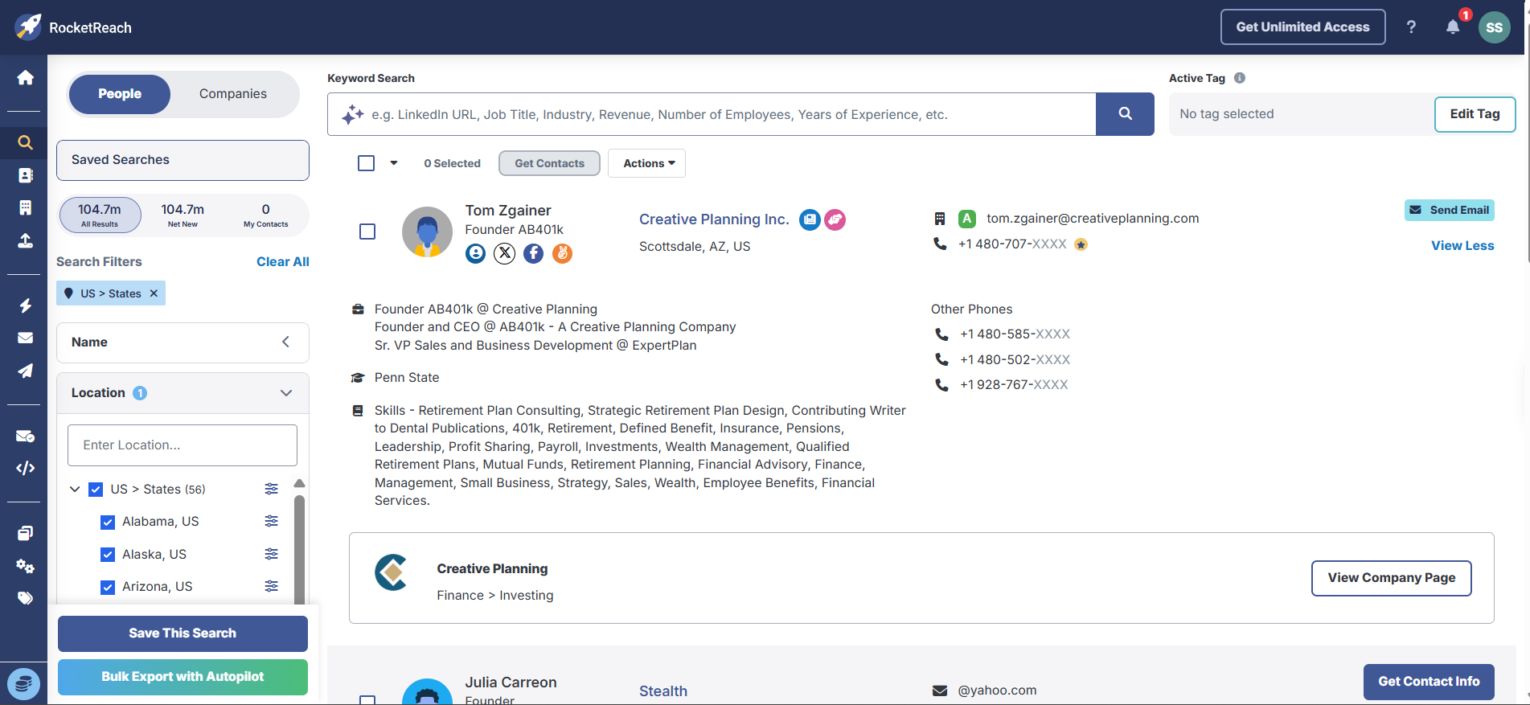The image size is (1530, 705).
Task: Uncheck the Alaska, US checkbox
Action: (x=108, y=555)
